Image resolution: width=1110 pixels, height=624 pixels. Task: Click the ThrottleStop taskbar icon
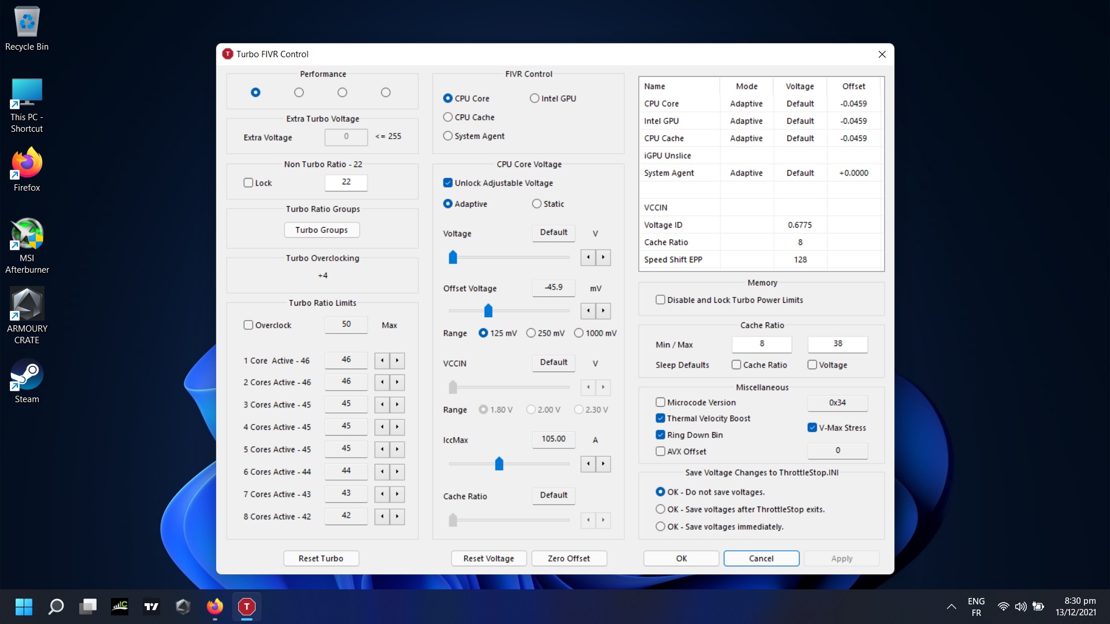[x=247, y=606]
